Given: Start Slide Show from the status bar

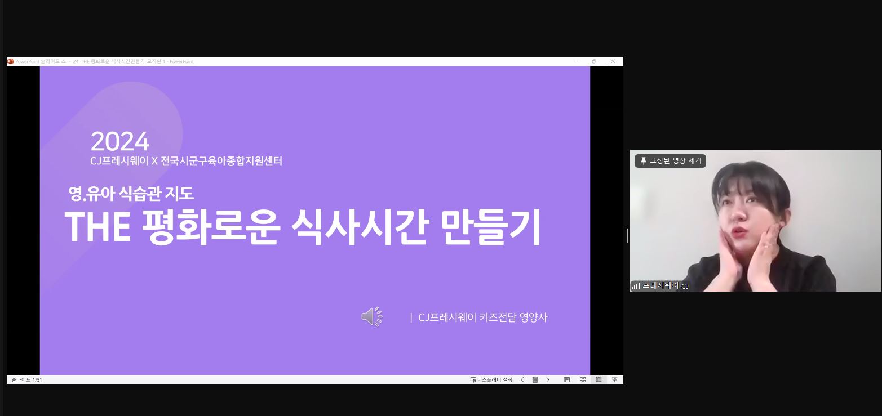Looking at the screenshot, I should point(615,379).
